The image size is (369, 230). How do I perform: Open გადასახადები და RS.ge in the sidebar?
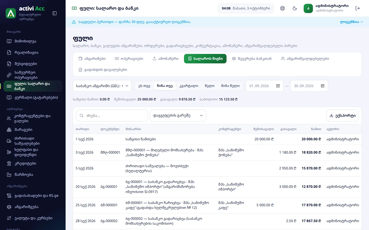pyautogui.click(x=33, y=195)
